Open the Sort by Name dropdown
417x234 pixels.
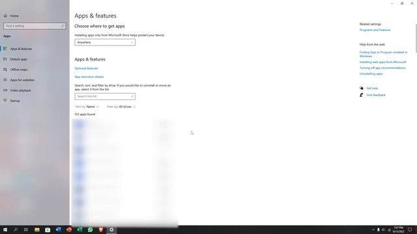(87, 107)
